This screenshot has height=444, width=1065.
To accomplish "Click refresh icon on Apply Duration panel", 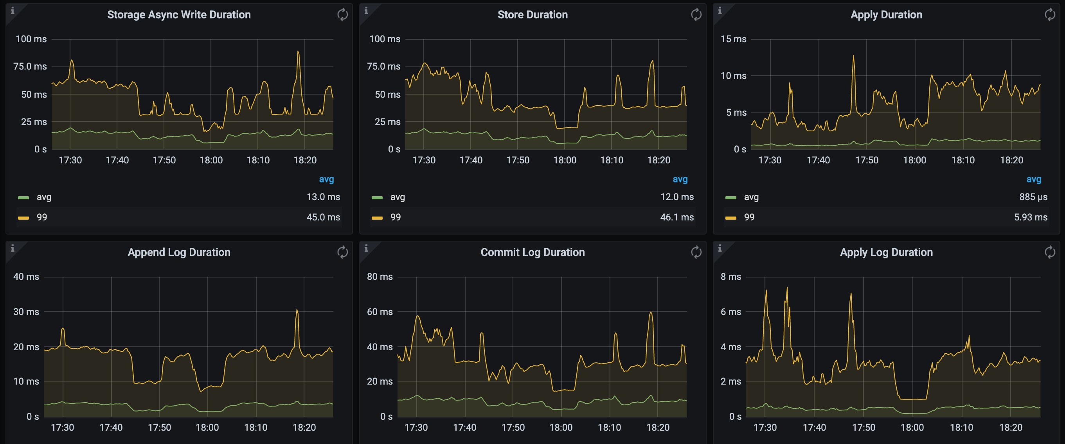I will pos(1050,15).
